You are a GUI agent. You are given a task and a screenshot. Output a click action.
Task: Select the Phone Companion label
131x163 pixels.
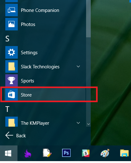click(40, 10)
